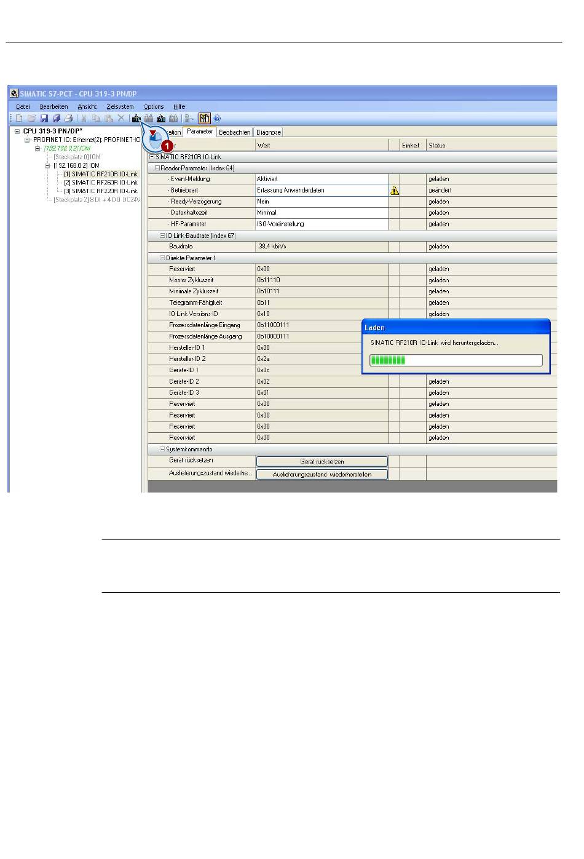Collapse the black [192.168.0.2] IOM node

point(47,165)
